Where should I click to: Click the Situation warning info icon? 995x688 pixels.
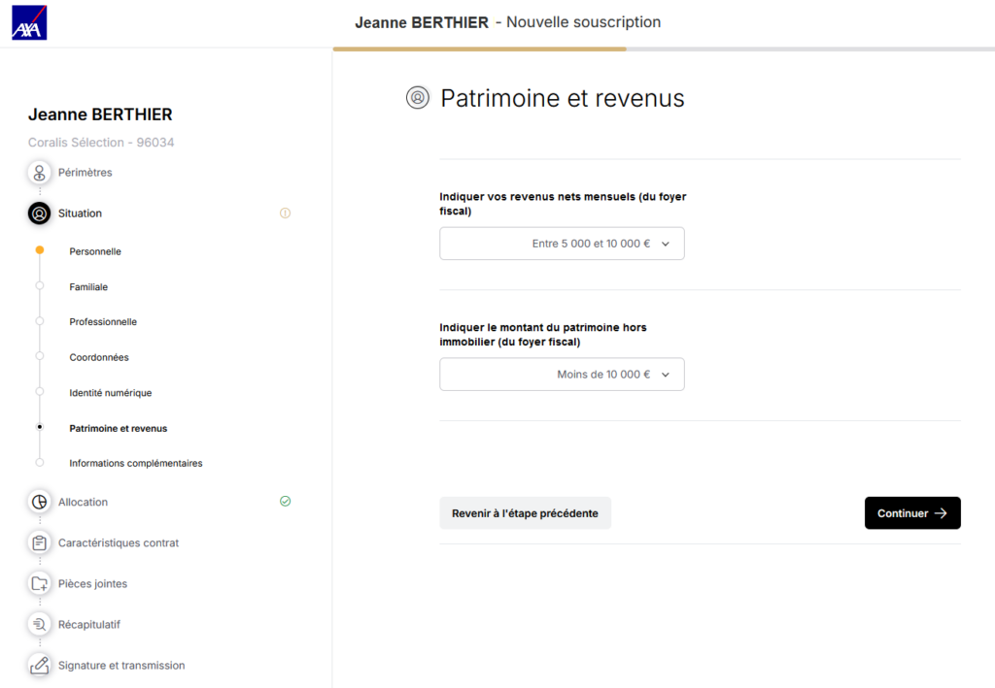click(285, 213)
